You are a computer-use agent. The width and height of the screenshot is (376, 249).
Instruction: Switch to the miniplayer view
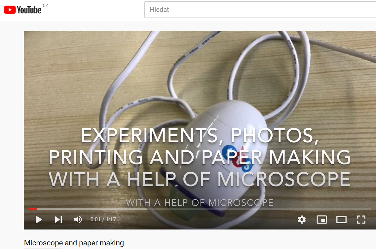321,220
